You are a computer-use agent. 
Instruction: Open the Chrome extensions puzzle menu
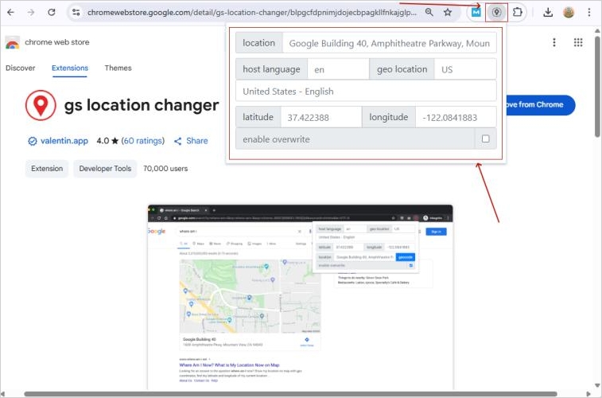click(518, 13)
